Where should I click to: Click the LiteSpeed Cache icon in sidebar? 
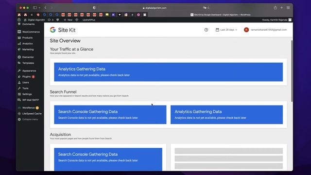tap(19, 113)
